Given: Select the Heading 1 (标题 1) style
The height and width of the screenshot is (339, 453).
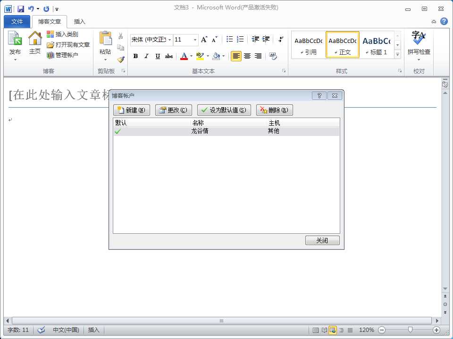Looking at the screenshot, I should click(x=377, y=45).
